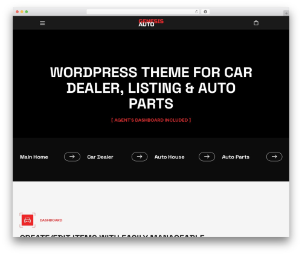Open a new browser tab with plus
302x255 pixels.
(x=286, y=13)
